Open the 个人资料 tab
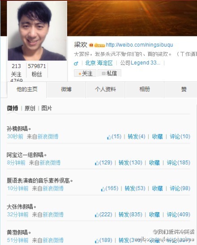 (105, 90)
